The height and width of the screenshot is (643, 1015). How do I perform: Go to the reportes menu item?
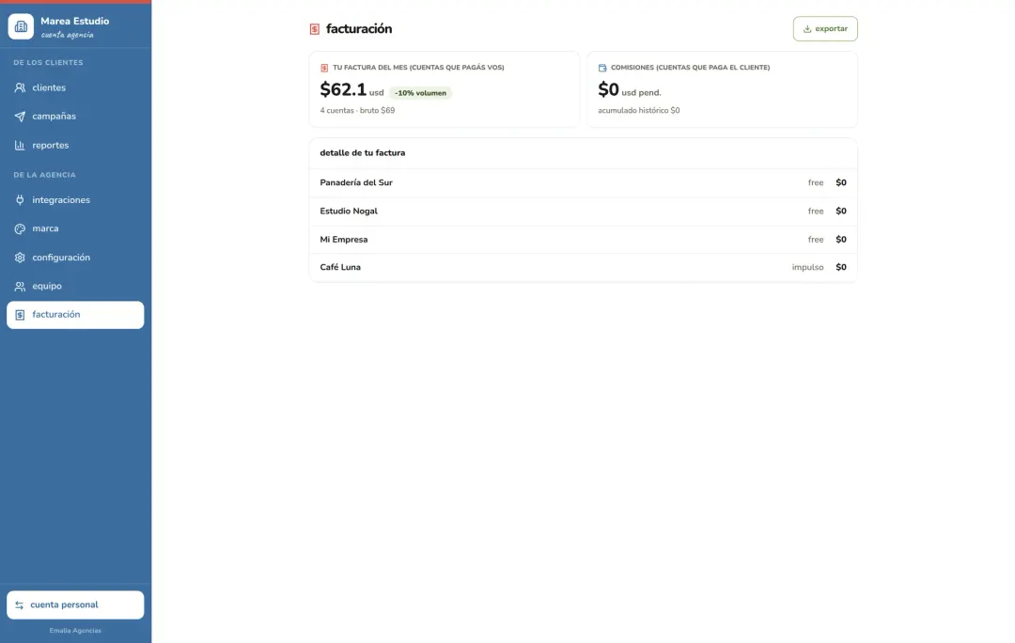(x=75, y=145)
